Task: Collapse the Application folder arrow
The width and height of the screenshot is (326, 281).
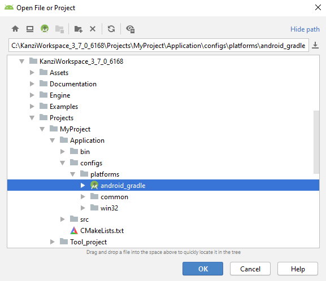Action: click(52, 140)
